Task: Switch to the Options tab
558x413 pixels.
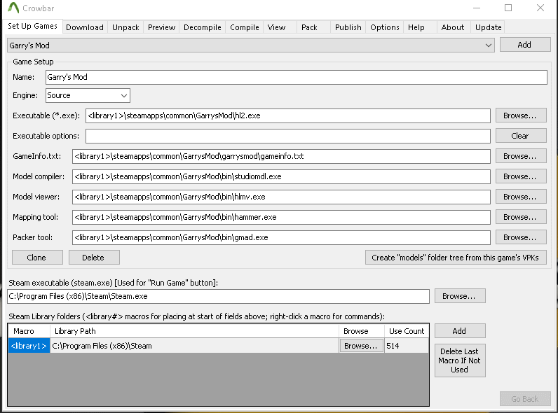Action: [x=385, y=27]
